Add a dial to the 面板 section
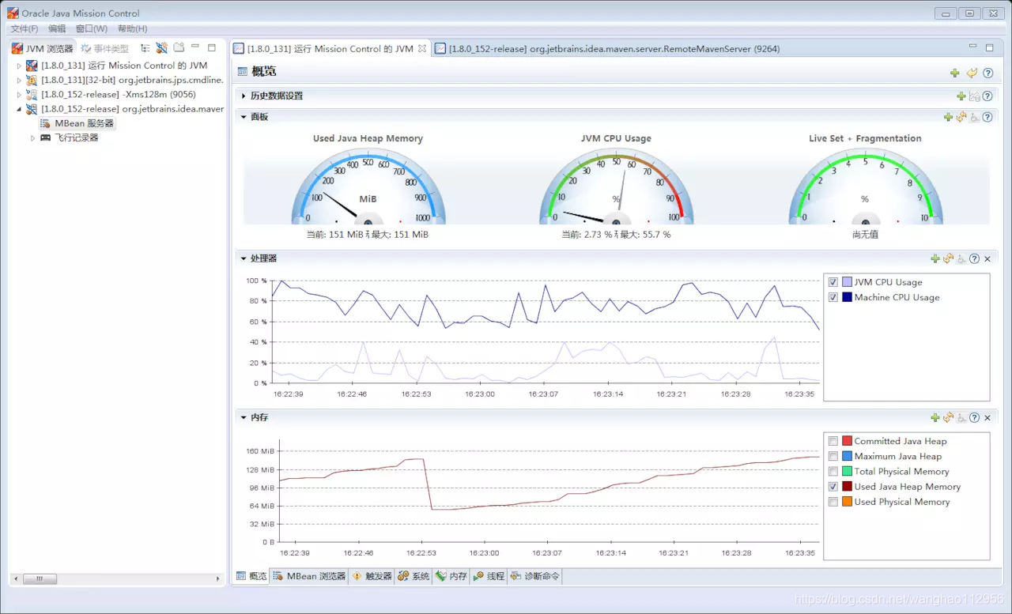1012x614 pixels. point(949,117)
